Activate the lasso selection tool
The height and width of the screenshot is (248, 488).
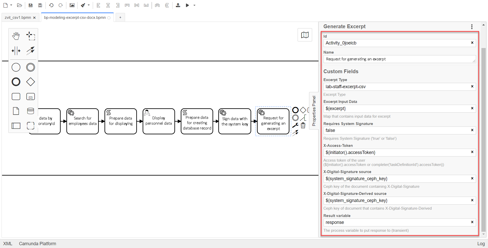click(x=30, y=36)
